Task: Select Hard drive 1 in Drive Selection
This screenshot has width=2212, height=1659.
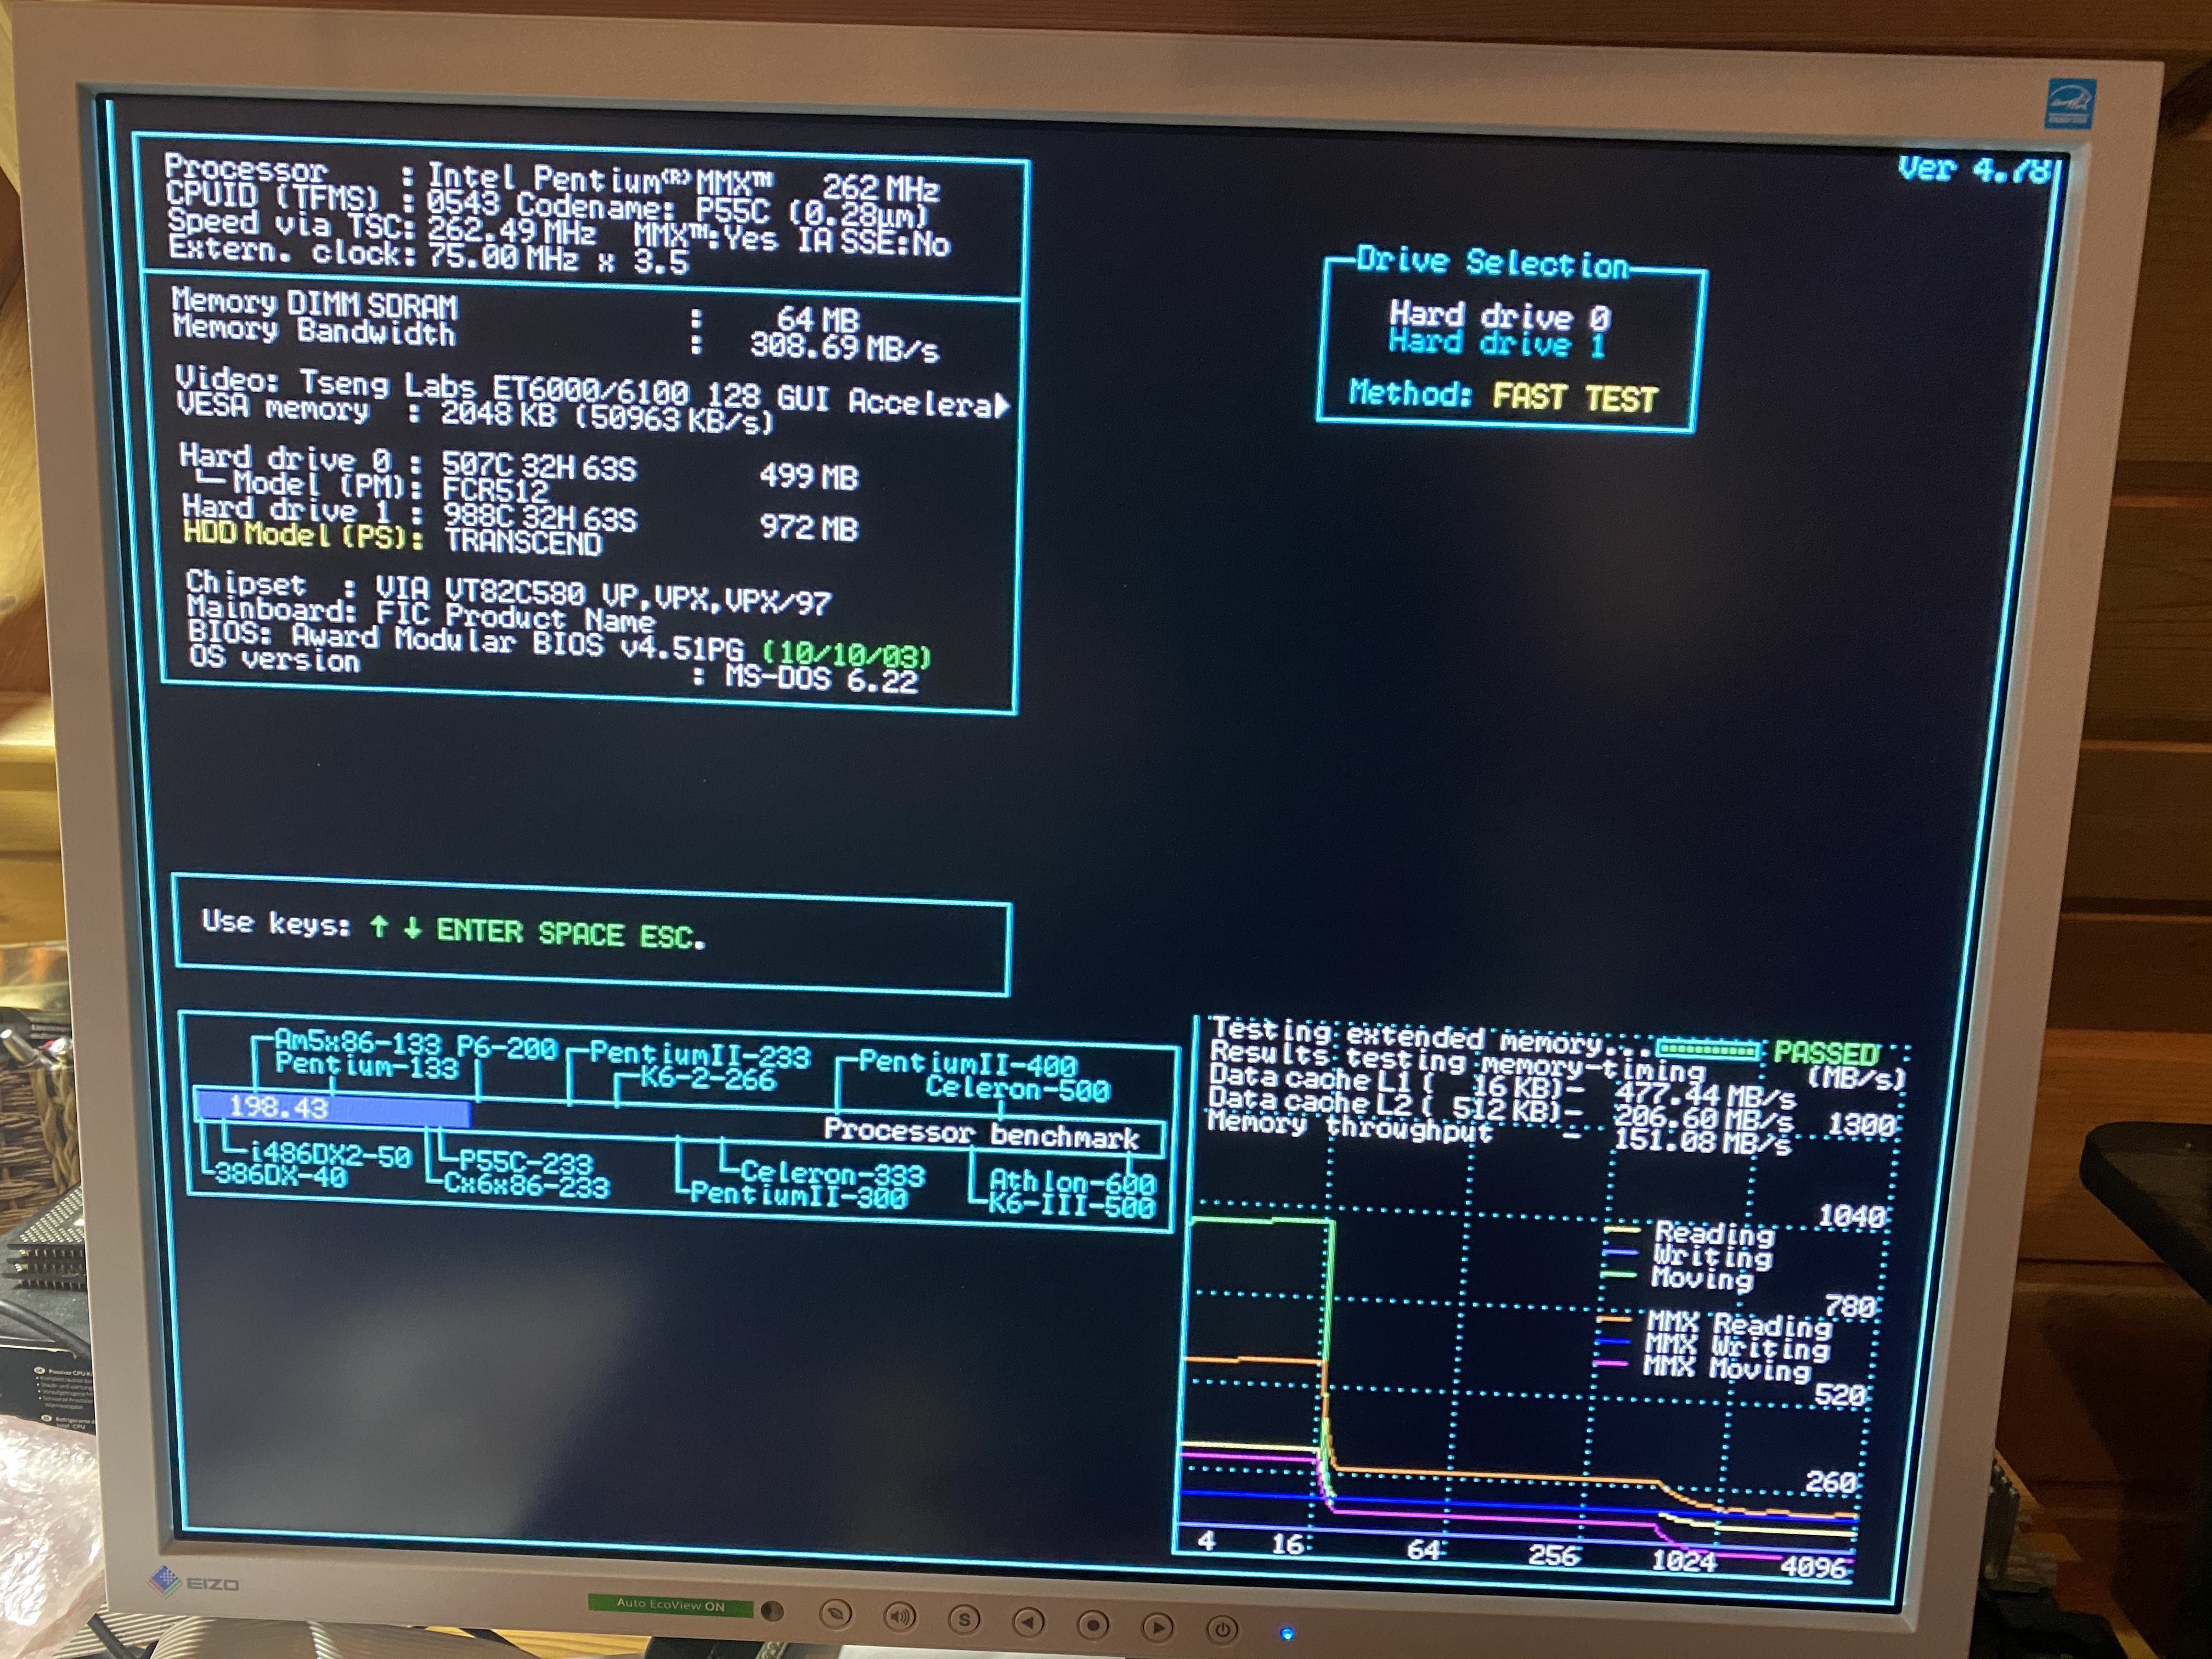Action: pyautogui.click(x=1497, y=343)
